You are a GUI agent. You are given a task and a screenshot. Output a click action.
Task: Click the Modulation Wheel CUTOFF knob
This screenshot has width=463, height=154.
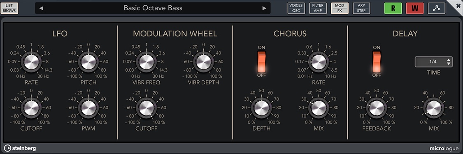pyautogui.click(x=146, y=108)
